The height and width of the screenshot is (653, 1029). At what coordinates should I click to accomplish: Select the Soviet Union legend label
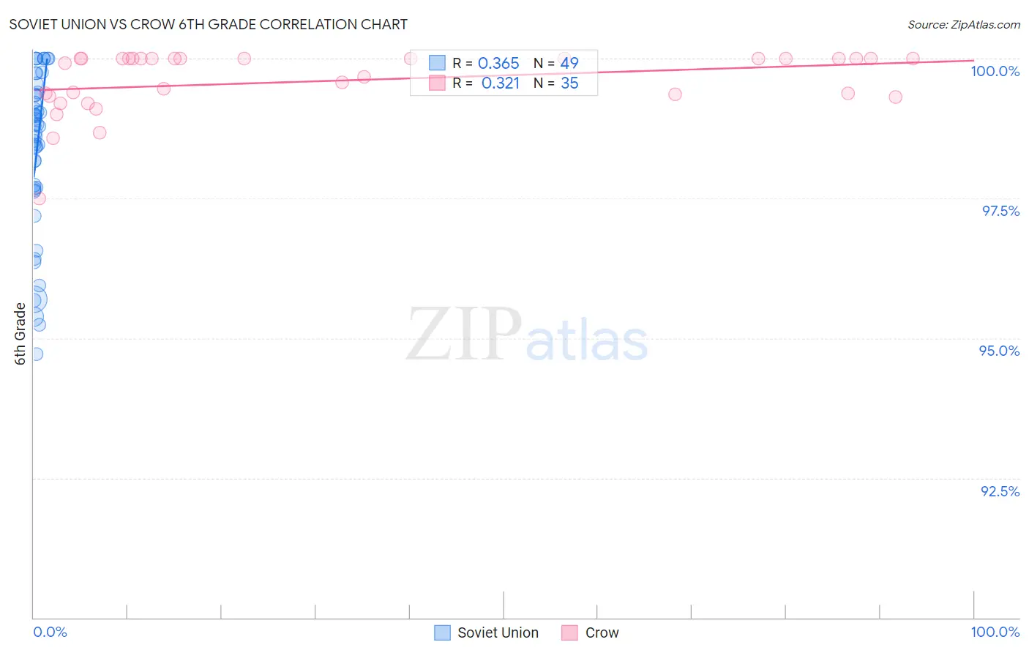498,633
